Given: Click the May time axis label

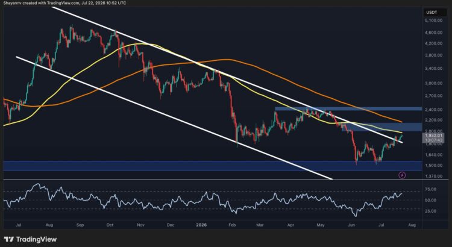Looking at the screenshot, I should [320, 225].
